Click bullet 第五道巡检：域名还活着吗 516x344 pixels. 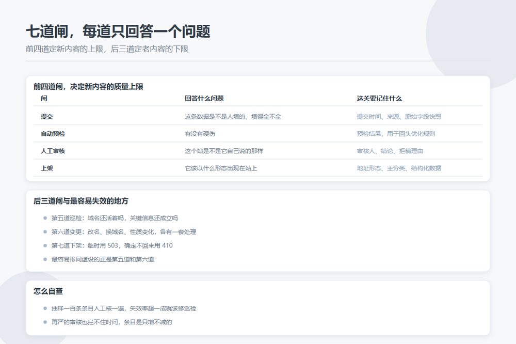[115, 218]
